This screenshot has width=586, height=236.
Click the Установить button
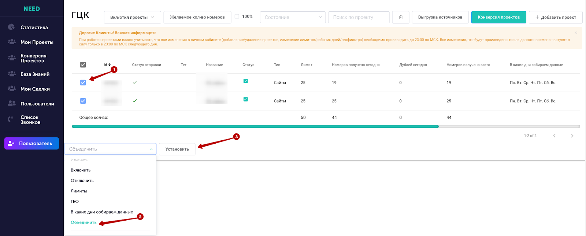pos(177,149)
